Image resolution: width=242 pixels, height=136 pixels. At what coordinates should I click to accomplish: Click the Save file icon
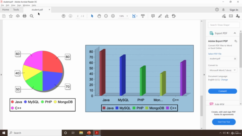tap(4, 16)
